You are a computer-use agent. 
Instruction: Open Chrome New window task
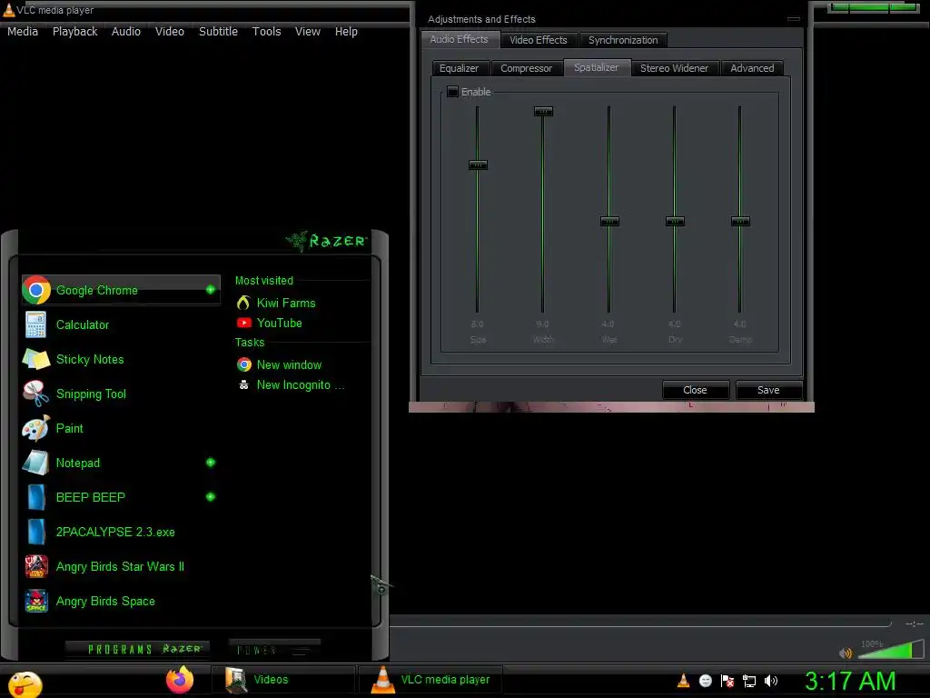tap(289, 364)
